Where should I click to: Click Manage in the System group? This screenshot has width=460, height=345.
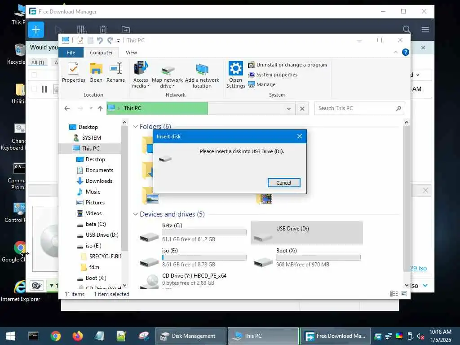pos(262,84)
